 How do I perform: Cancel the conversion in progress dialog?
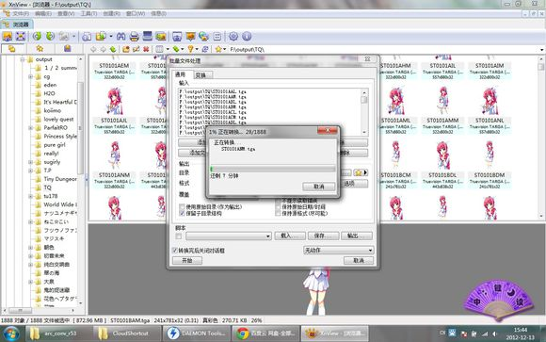tap(318, 187)
